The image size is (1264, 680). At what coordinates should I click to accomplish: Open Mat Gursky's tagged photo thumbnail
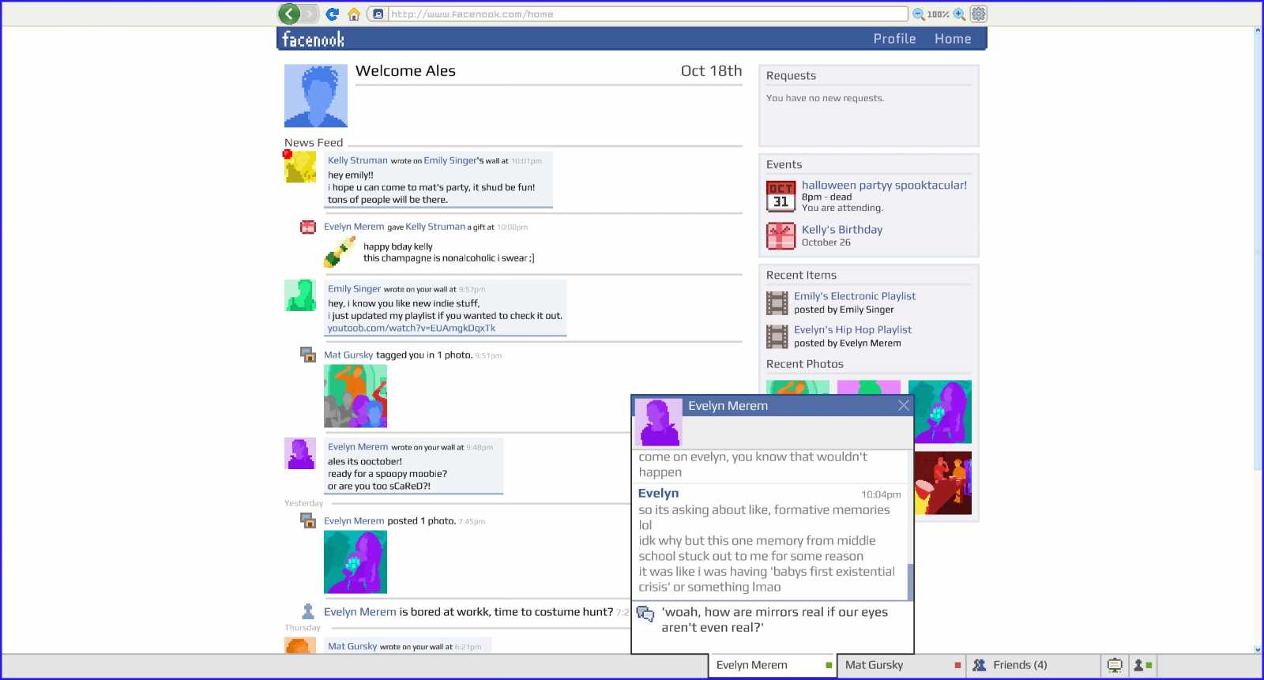[355, 396]
